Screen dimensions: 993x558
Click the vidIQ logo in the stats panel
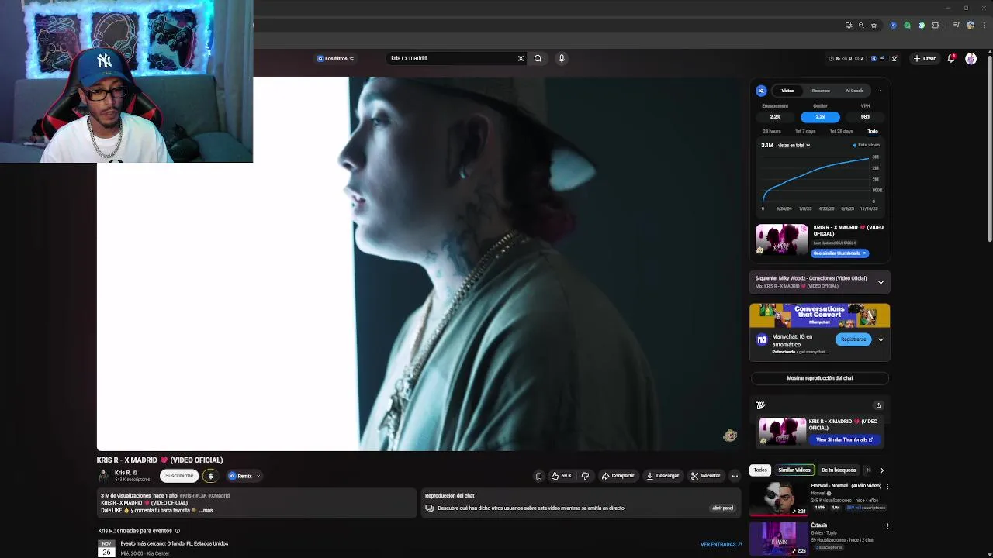[761, 91]
